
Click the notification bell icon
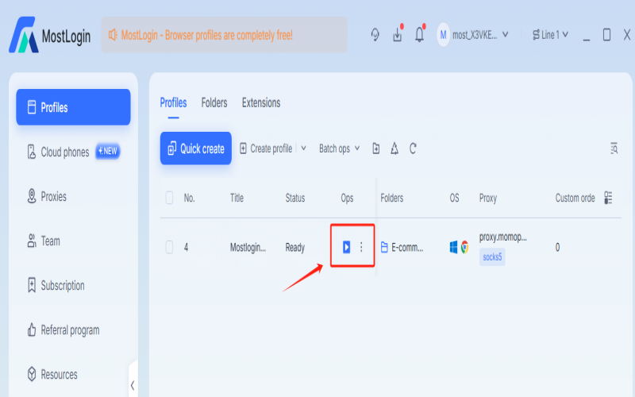click(419, 35)
